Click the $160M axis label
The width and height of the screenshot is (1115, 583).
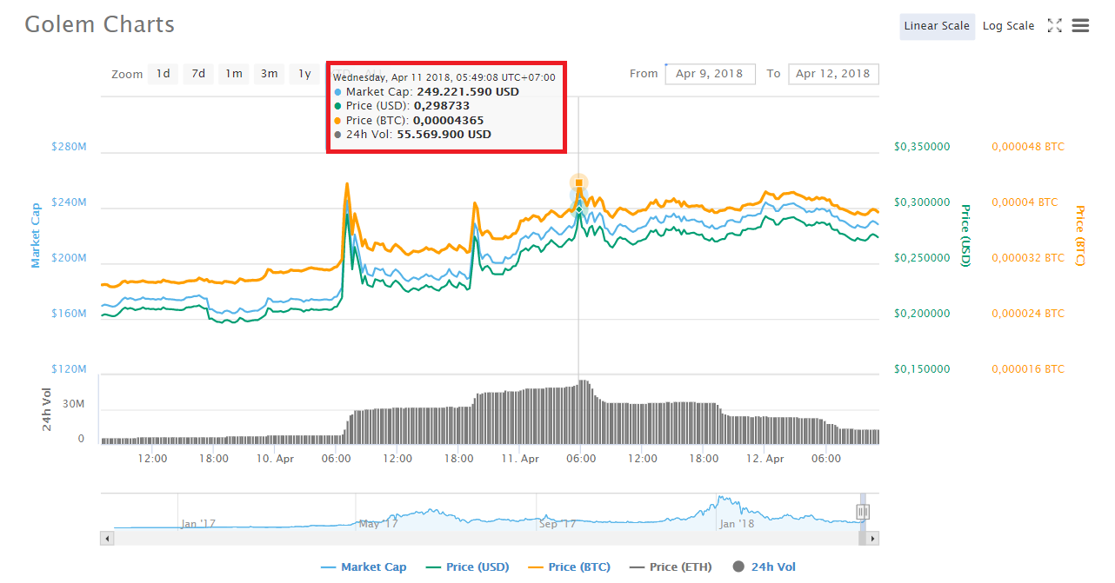[70, 314]
